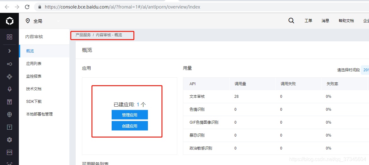
Task: Click the padlock icon in address bar
Action: 39,7
